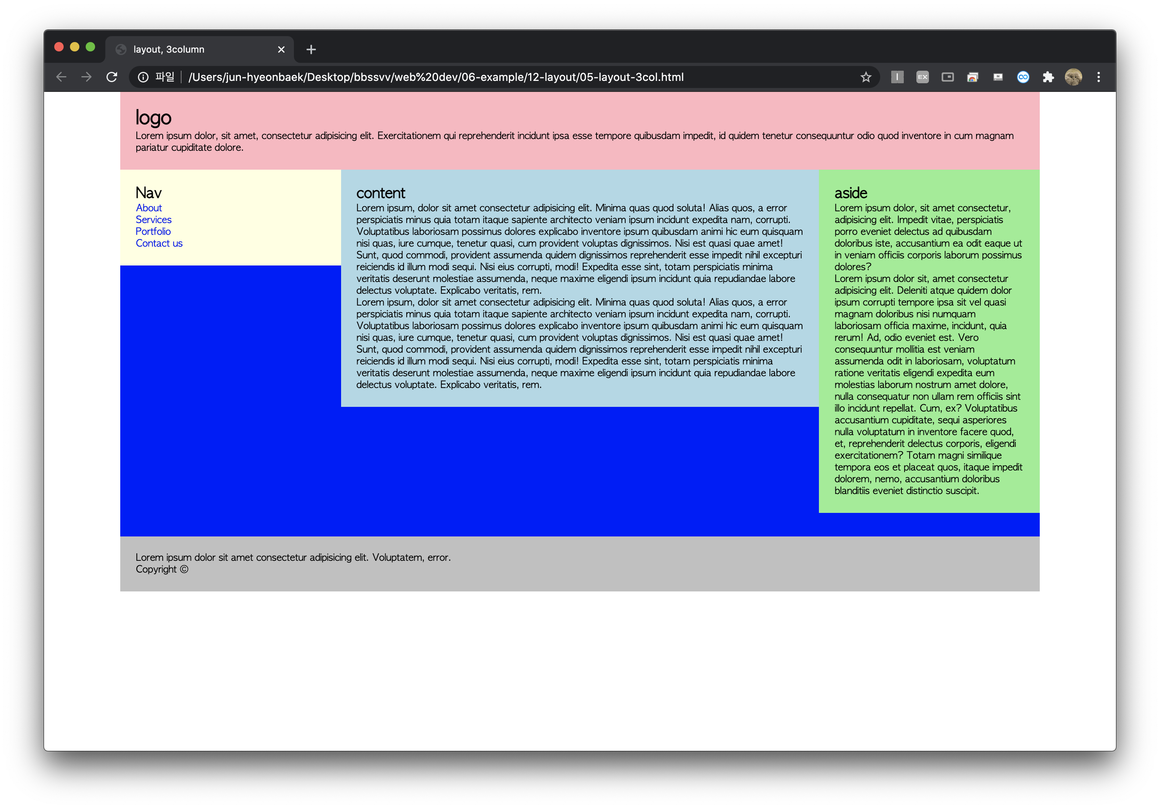Click the site information icon in address bar
Viewport: 1160px width, 809px height.
143,77
